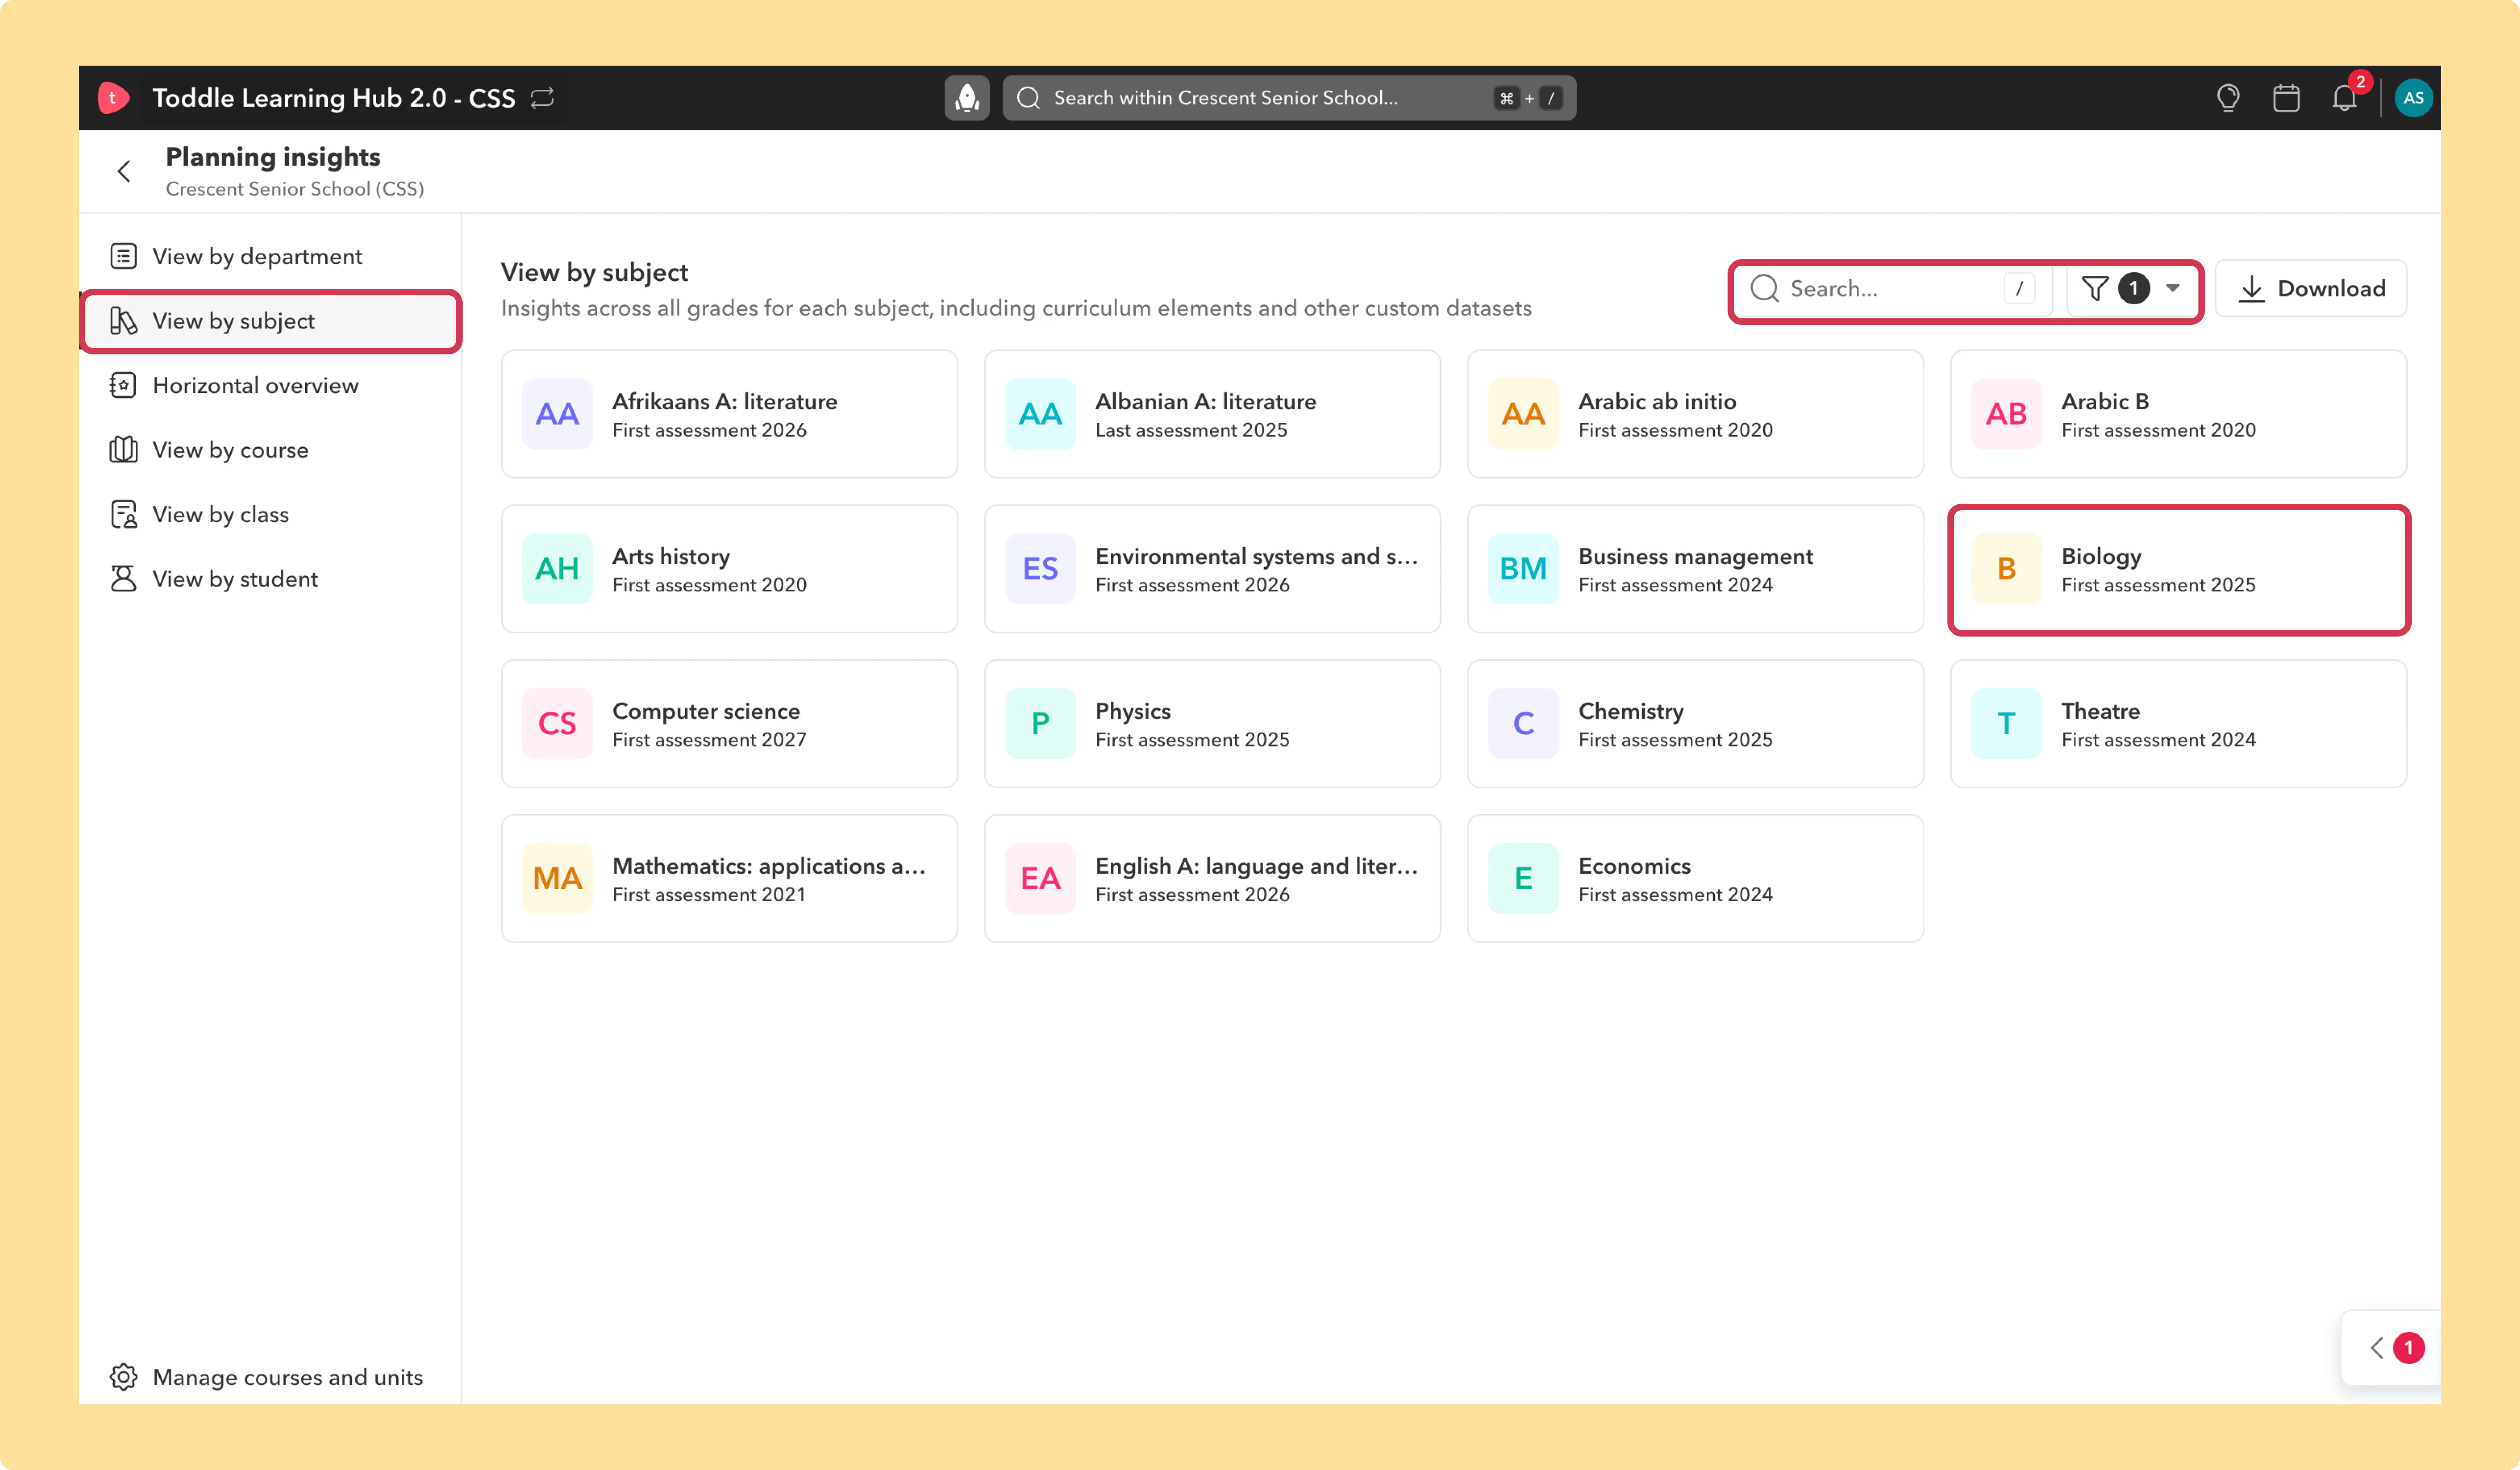Click 'Crescent Senior School (CSS)' subtitle
Image resolution: width=2520 pixels, height=1470 pixels.
pyautogui.click(x=295, y=189)
